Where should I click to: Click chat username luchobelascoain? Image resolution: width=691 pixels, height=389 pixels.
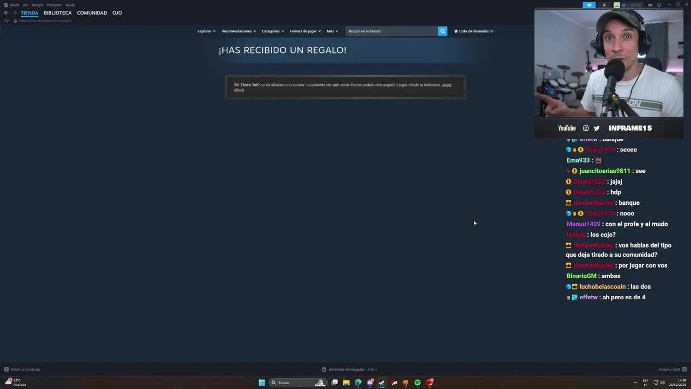[x=602, y=287]
